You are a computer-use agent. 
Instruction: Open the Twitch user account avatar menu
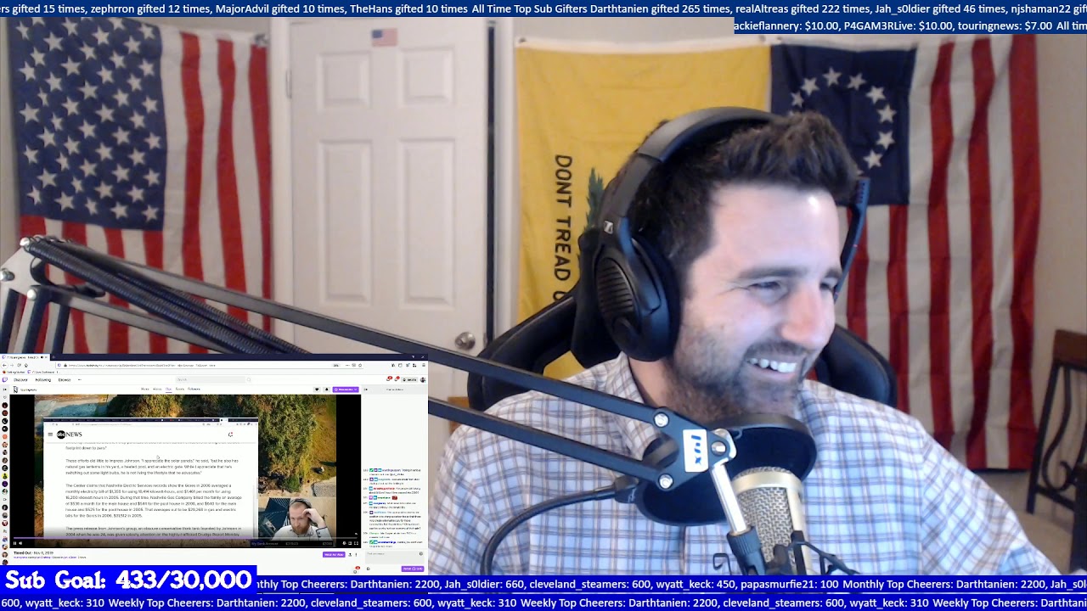pyautogui.click(x=423, y=379)
